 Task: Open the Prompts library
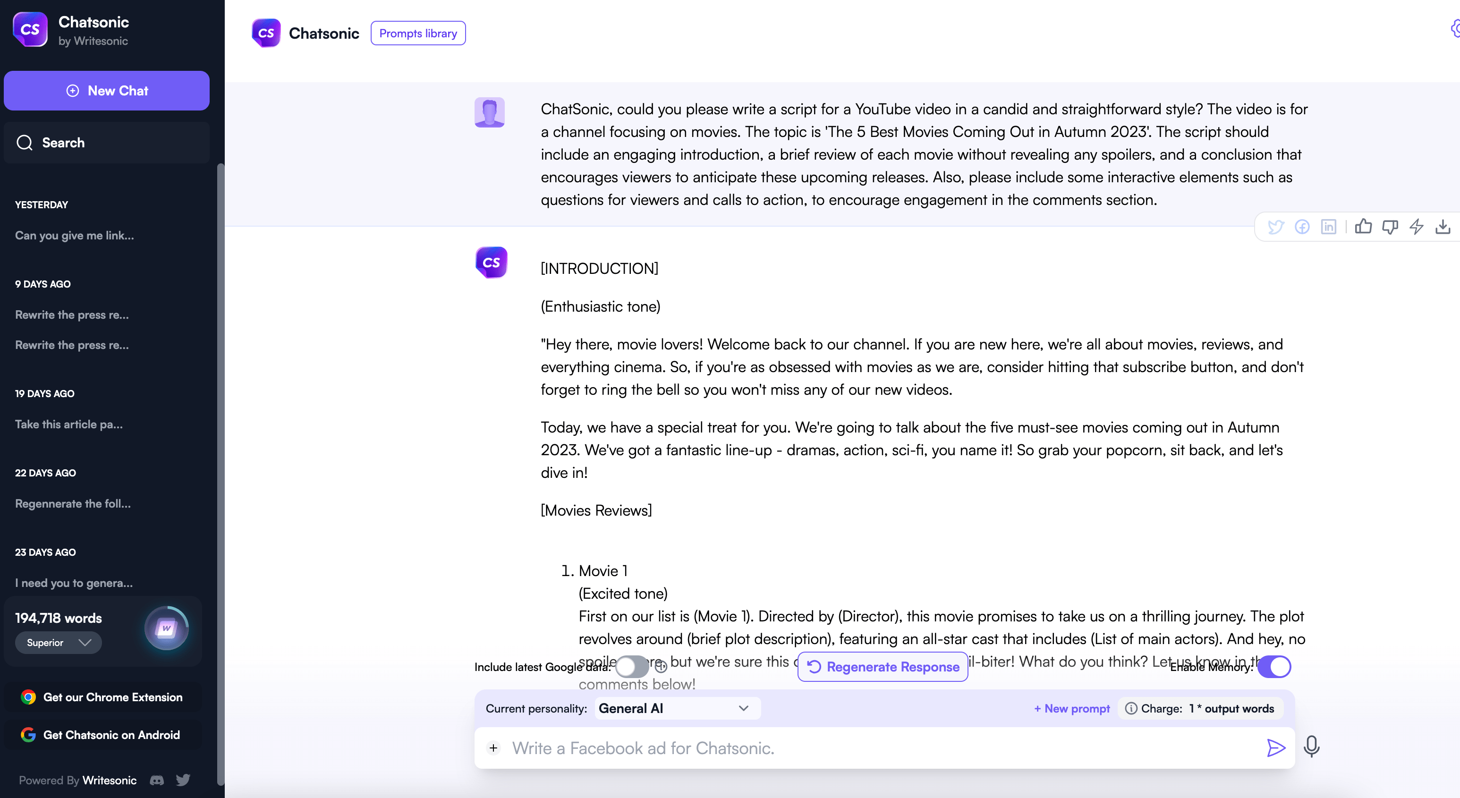tap(418, 33)
